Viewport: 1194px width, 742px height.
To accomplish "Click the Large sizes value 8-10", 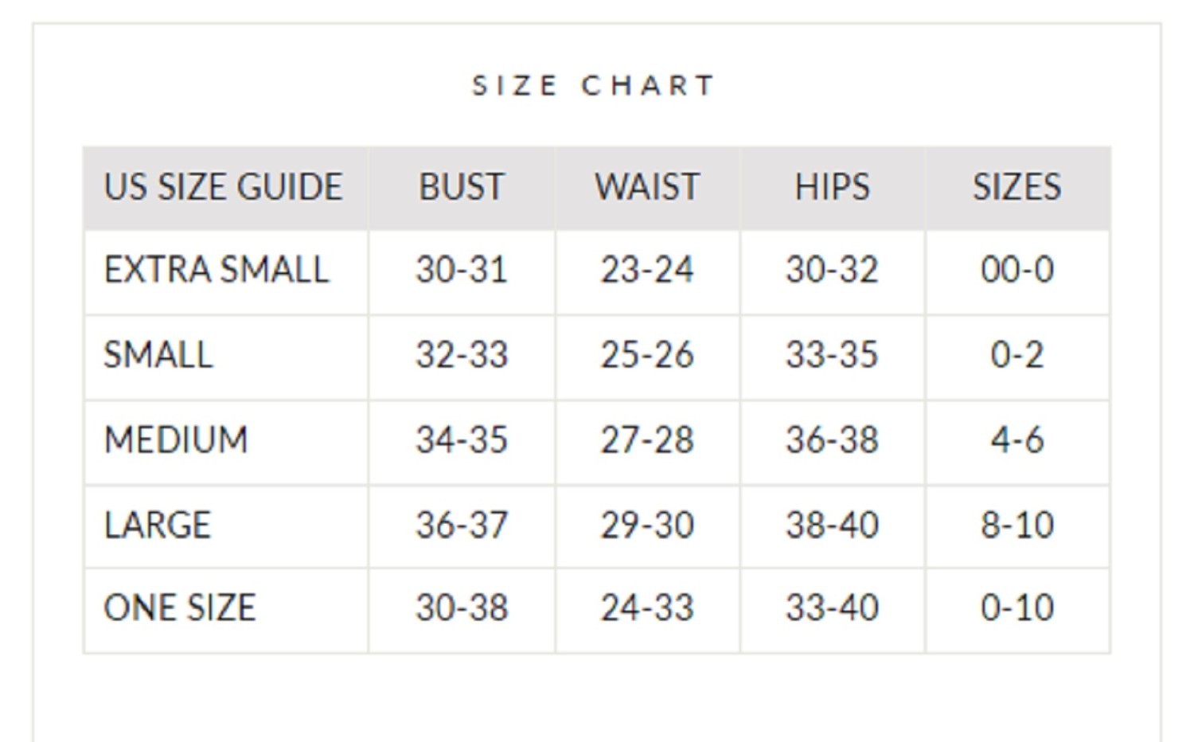I will pos(1016,525).
